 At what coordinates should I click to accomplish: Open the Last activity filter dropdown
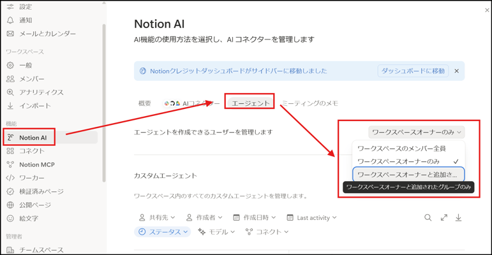point(311,217)
